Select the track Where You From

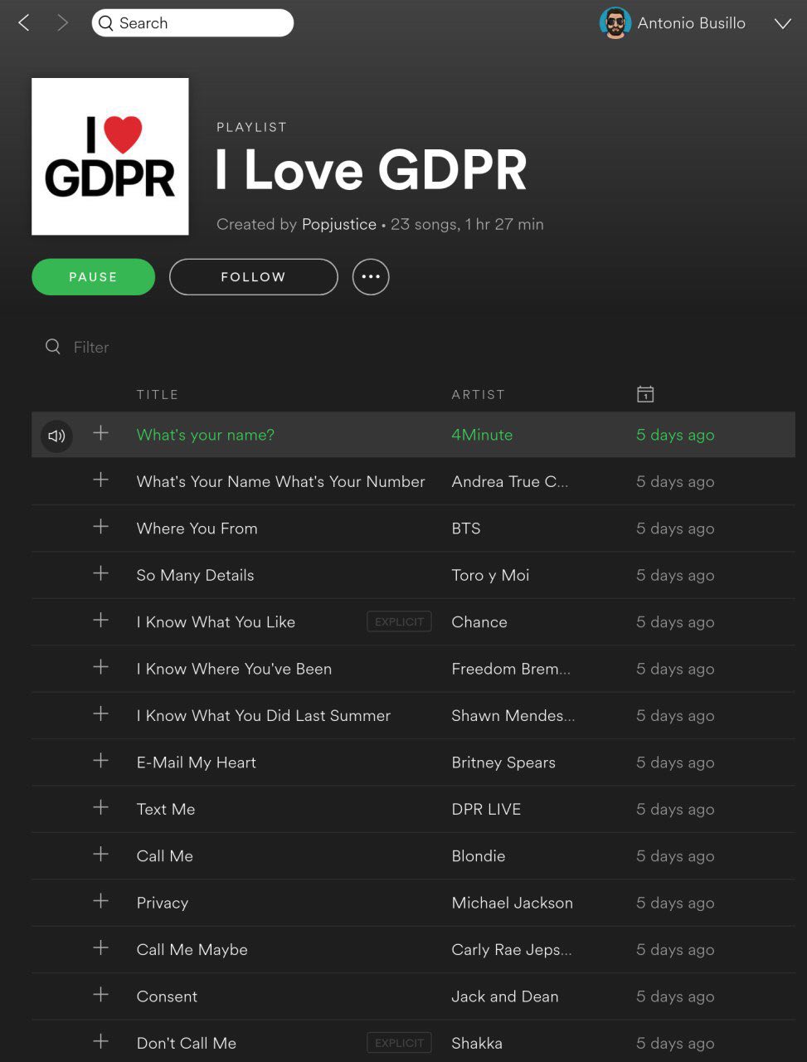click(197, 529)
